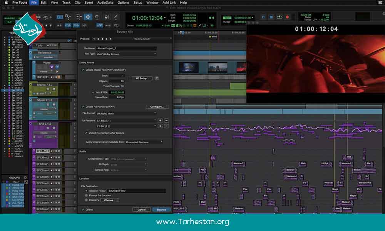Open the 5.1 ME re-render dropdown
Image resolution: width=385 pixels, height=231 pixels.
126,121
